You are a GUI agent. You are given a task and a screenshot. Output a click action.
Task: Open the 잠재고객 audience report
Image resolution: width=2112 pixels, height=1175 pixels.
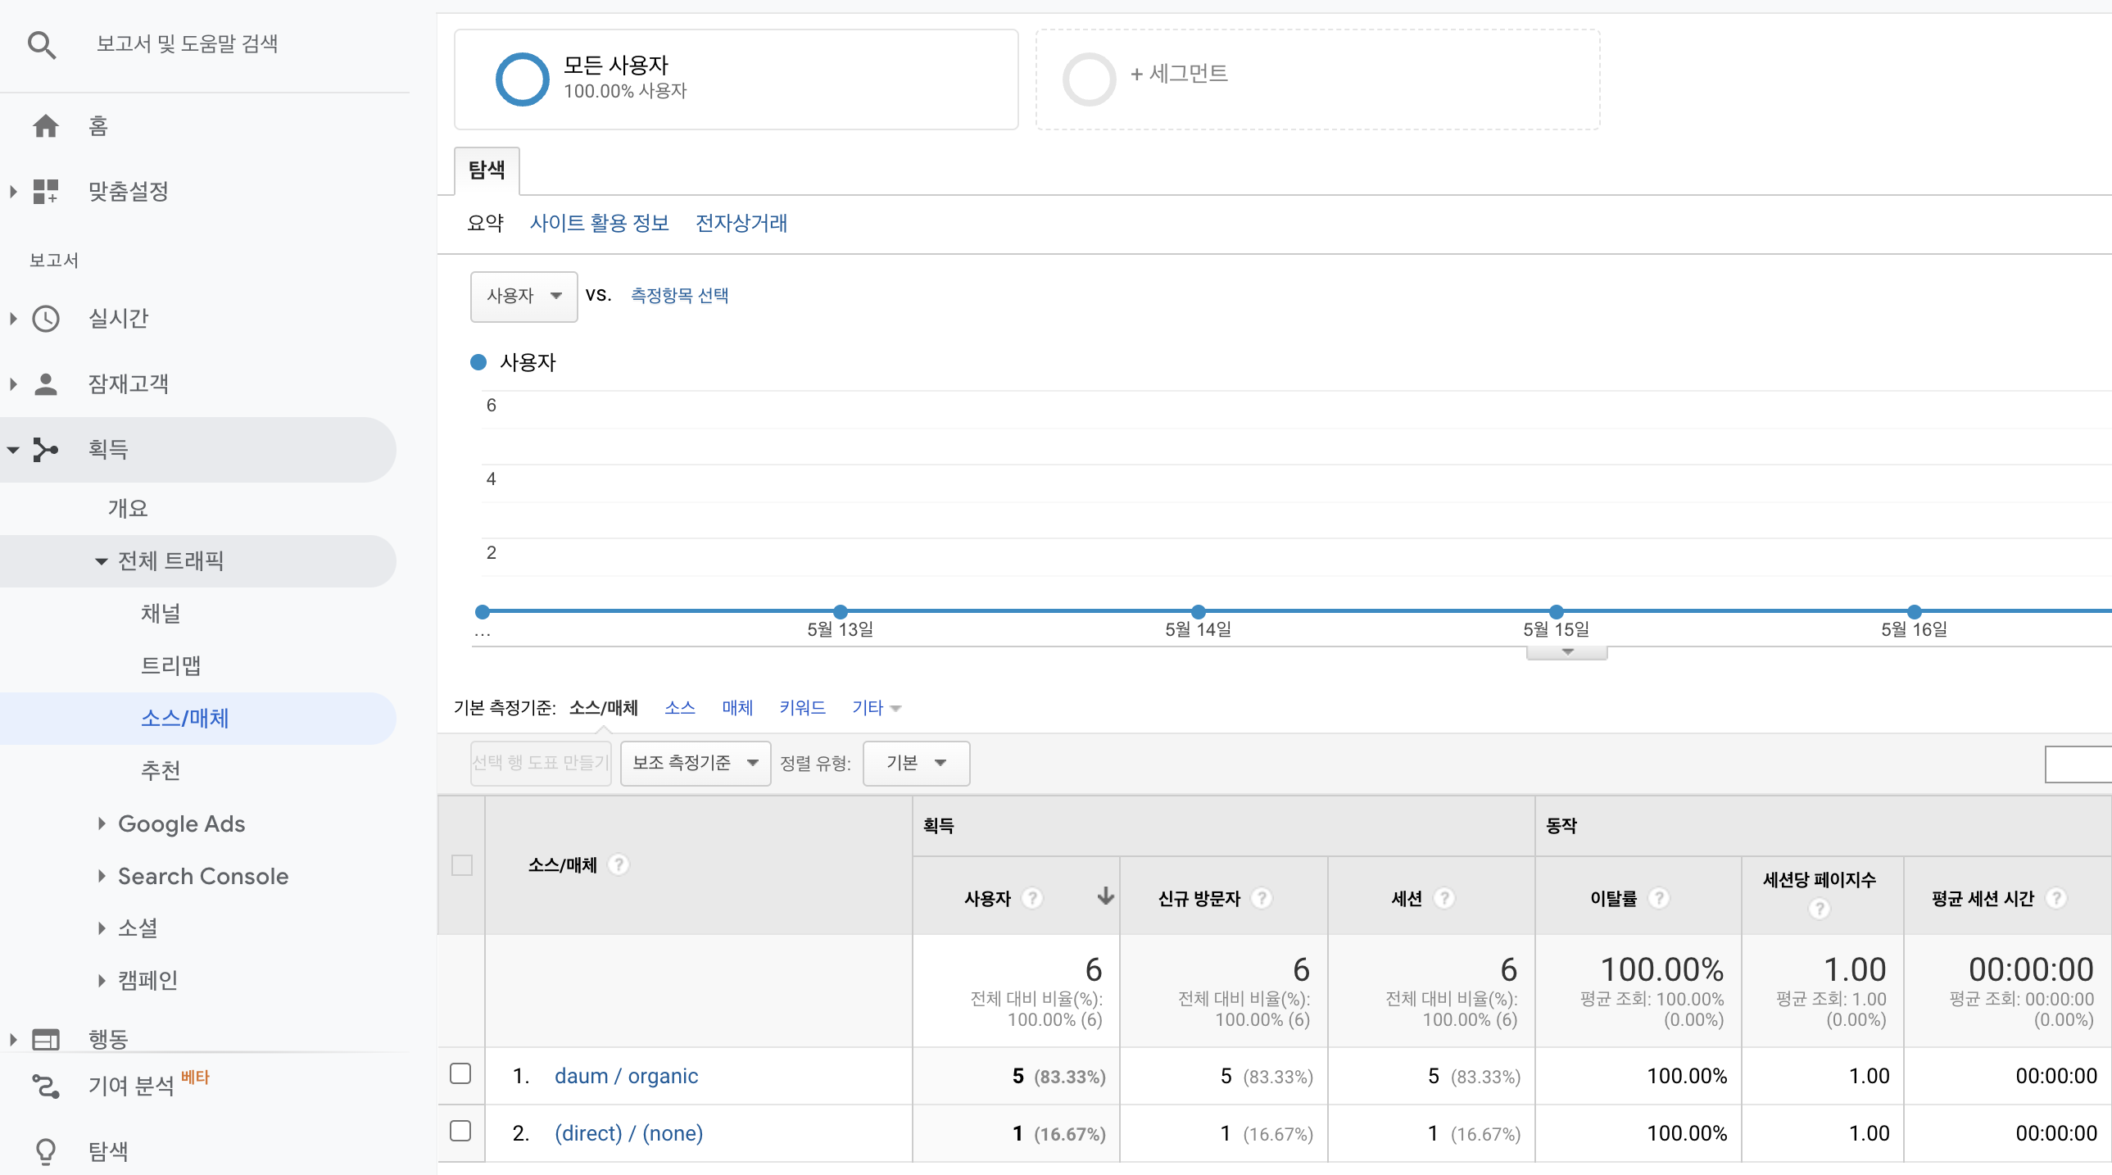coord(46,382)
